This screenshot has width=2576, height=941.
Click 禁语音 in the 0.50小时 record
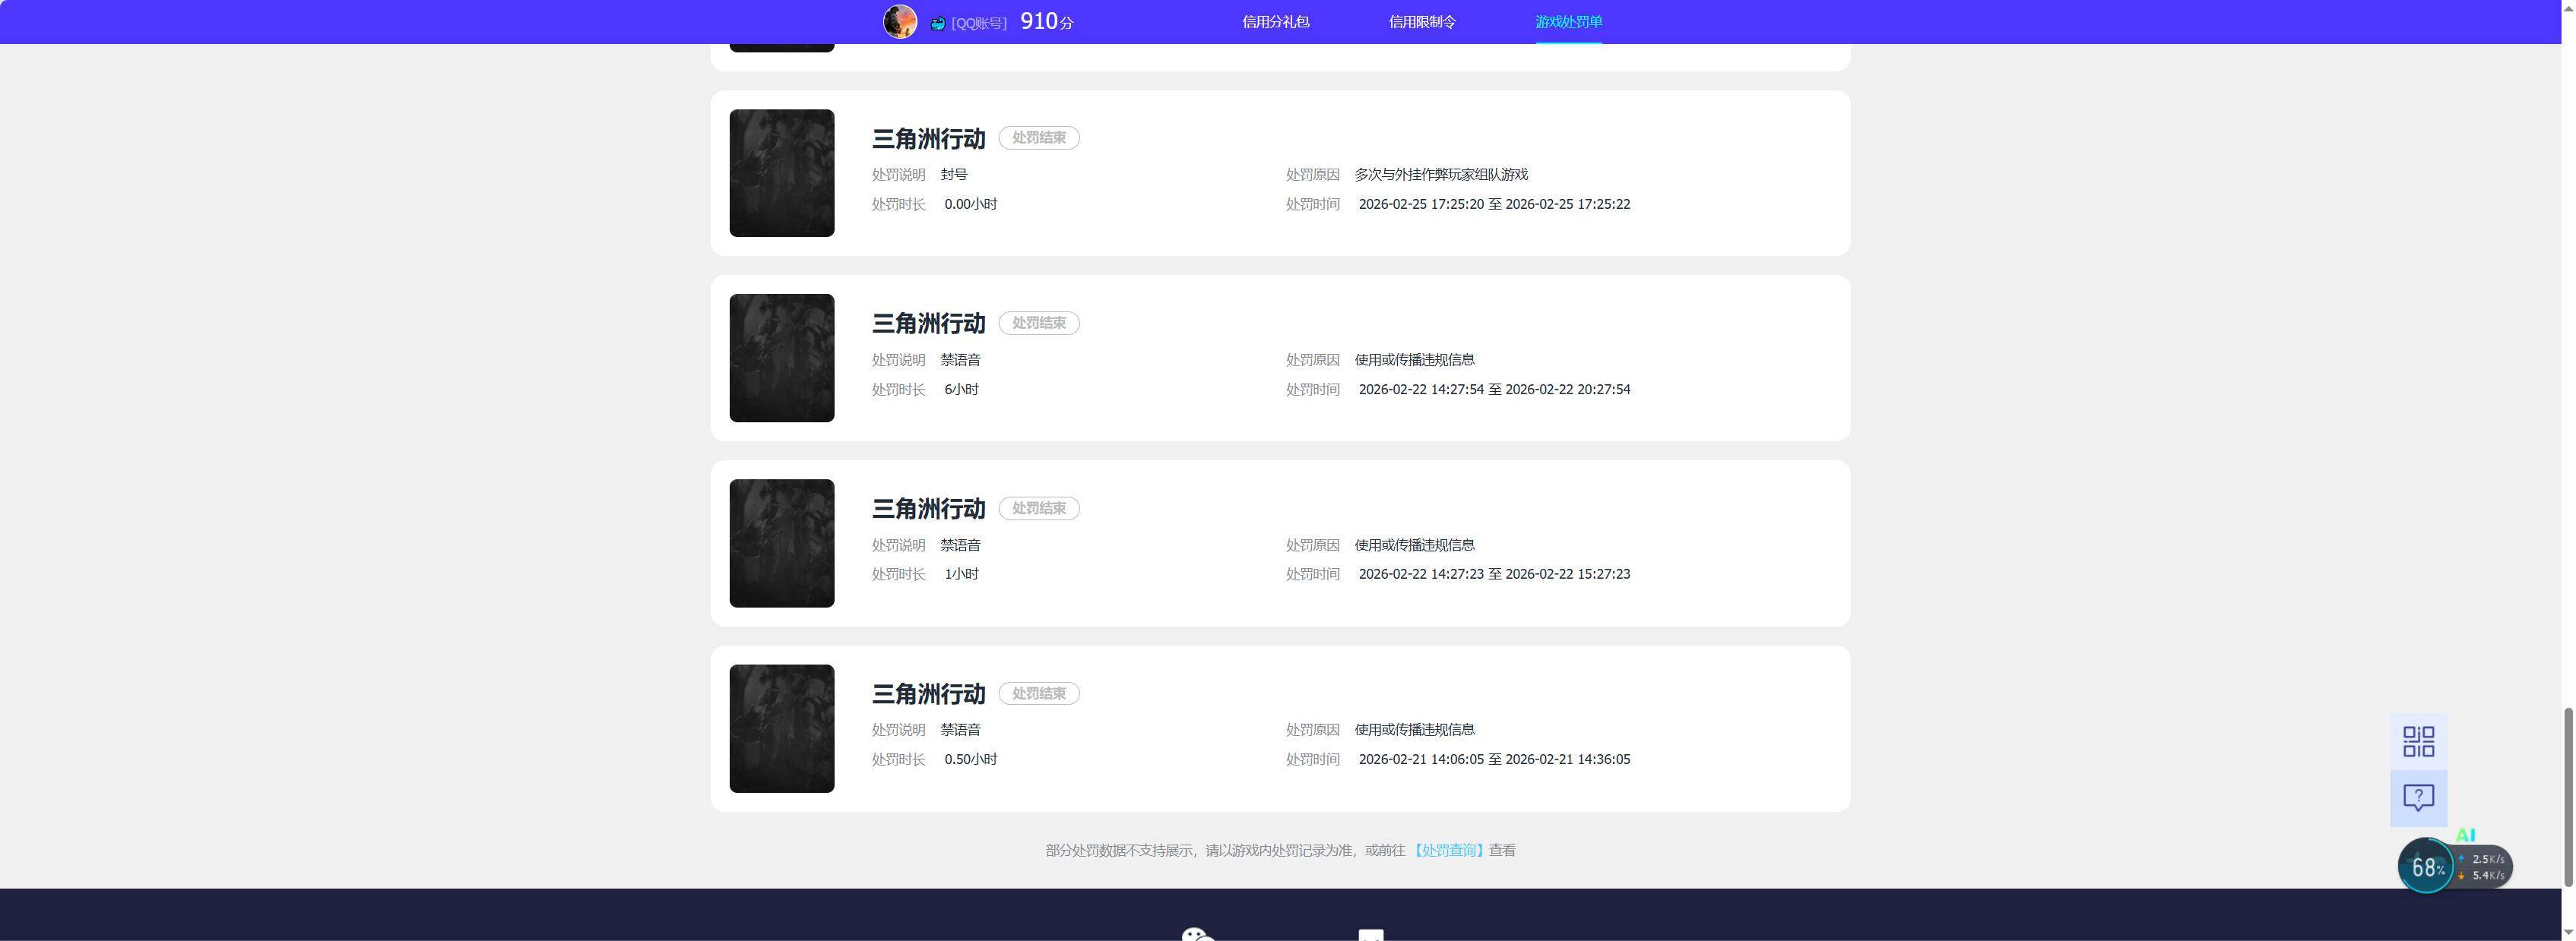click(960, 730)
